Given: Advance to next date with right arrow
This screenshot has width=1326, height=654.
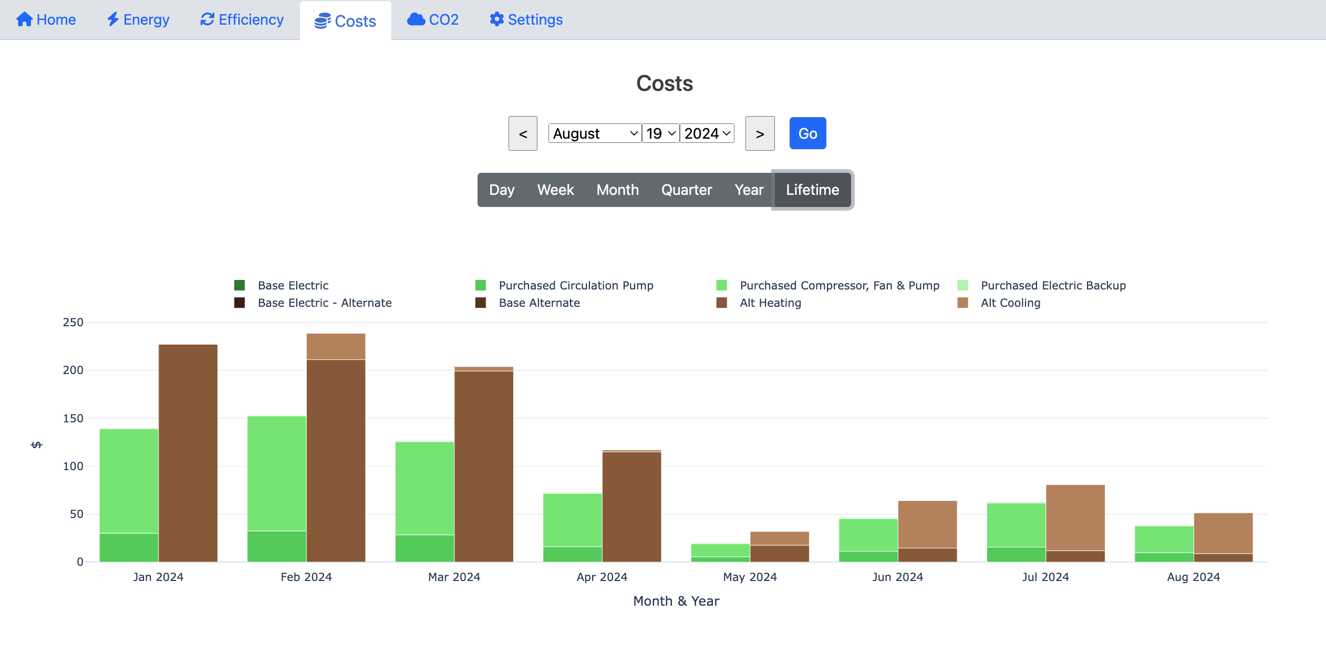Looking at the screenshot, I should [x=760, y=133].
